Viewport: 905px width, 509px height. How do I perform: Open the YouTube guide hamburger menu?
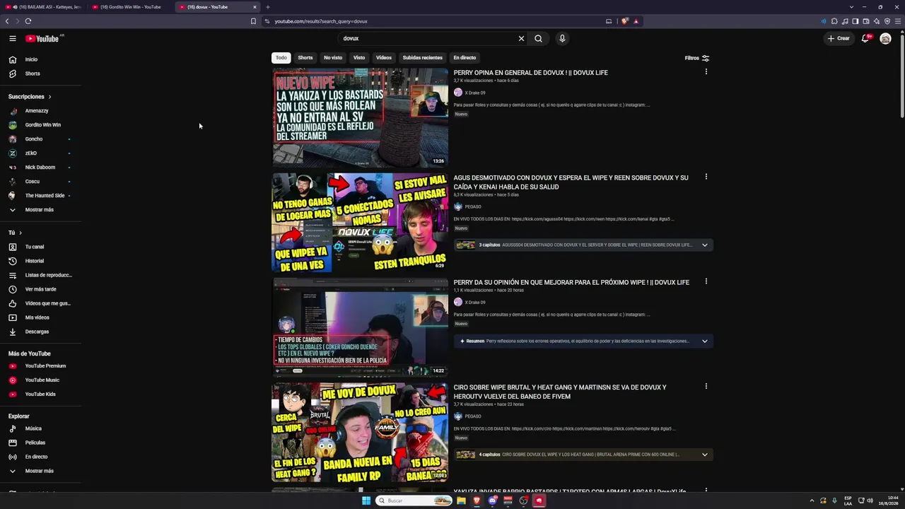pyautogui.click(x=13, y=38)
